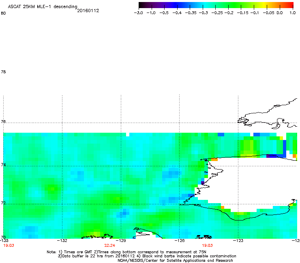Click the colorbar label -0.2
The image size is (300, 263).
[x=229, y=13]
